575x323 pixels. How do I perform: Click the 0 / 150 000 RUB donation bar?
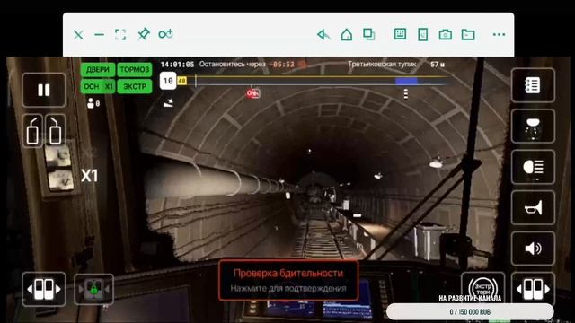point(470,311)
